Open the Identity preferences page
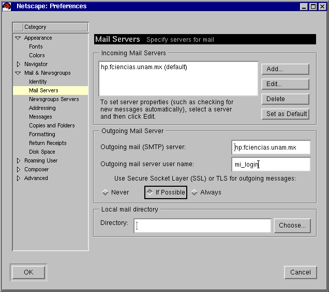Image resolution: width=329 pixels, height=292 pixels. click(x=38, y=82)
